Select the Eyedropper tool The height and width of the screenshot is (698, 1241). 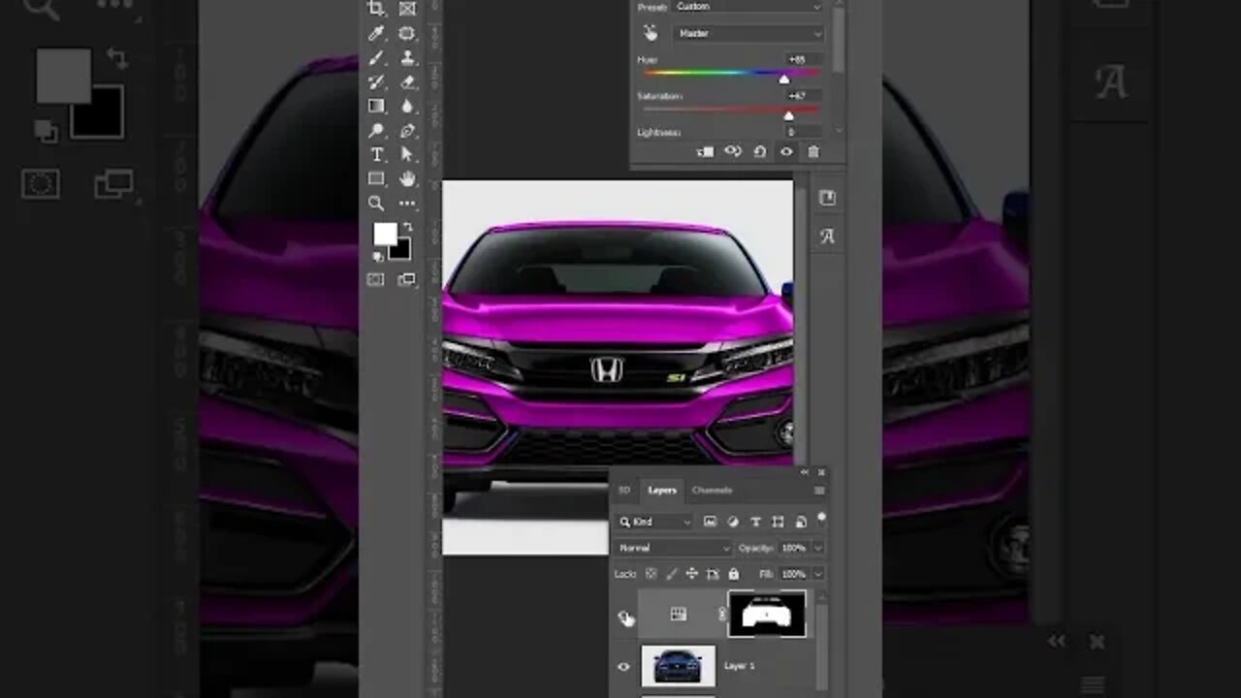(x=376, y=34)
